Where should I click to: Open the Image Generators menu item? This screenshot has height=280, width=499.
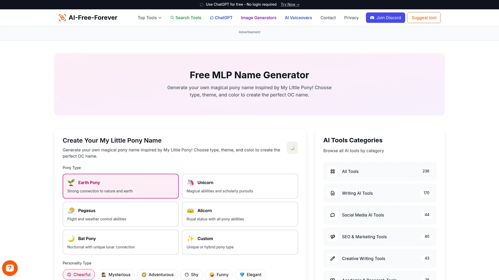[x=258, y=18]
